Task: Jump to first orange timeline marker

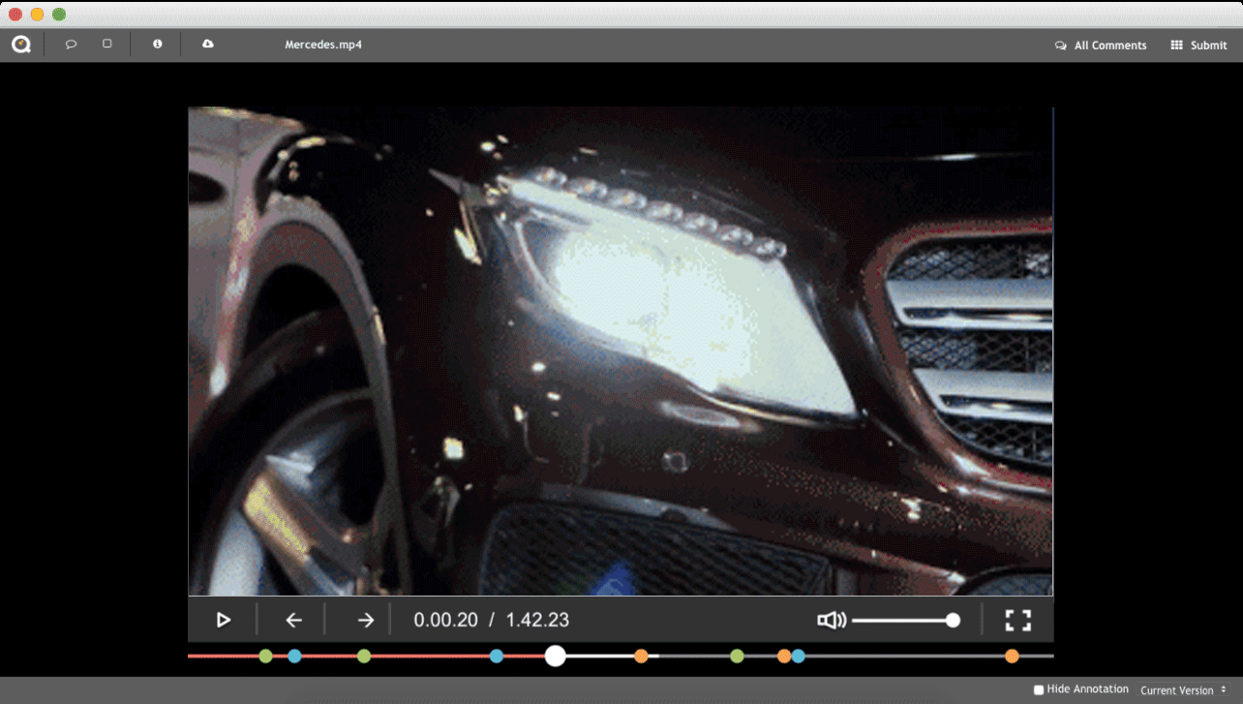Action: (x=641, y=656)
